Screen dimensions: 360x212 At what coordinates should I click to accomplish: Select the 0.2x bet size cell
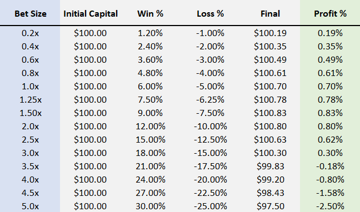[31, 33]
